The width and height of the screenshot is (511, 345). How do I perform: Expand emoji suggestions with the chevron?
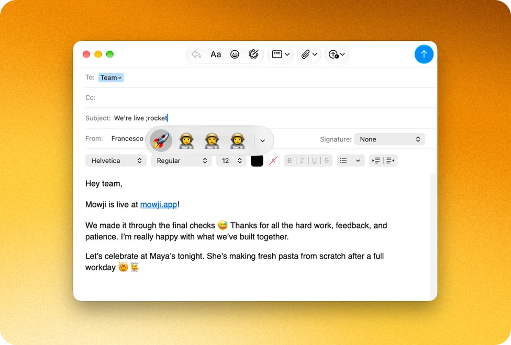[263, 141]
